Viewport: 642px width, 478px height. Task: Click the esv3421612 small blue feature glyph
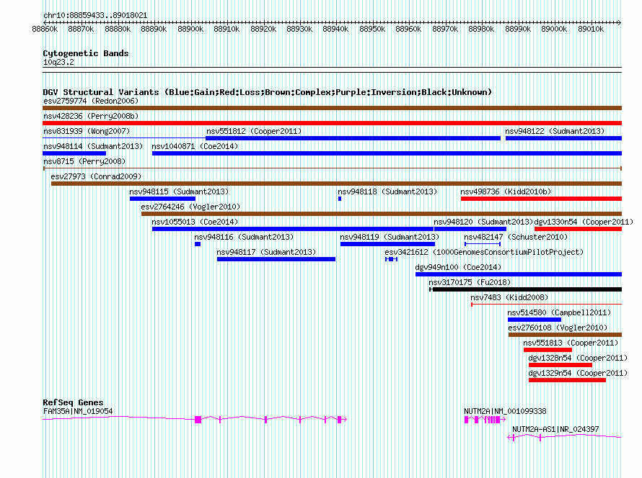(x=391, y=259)
